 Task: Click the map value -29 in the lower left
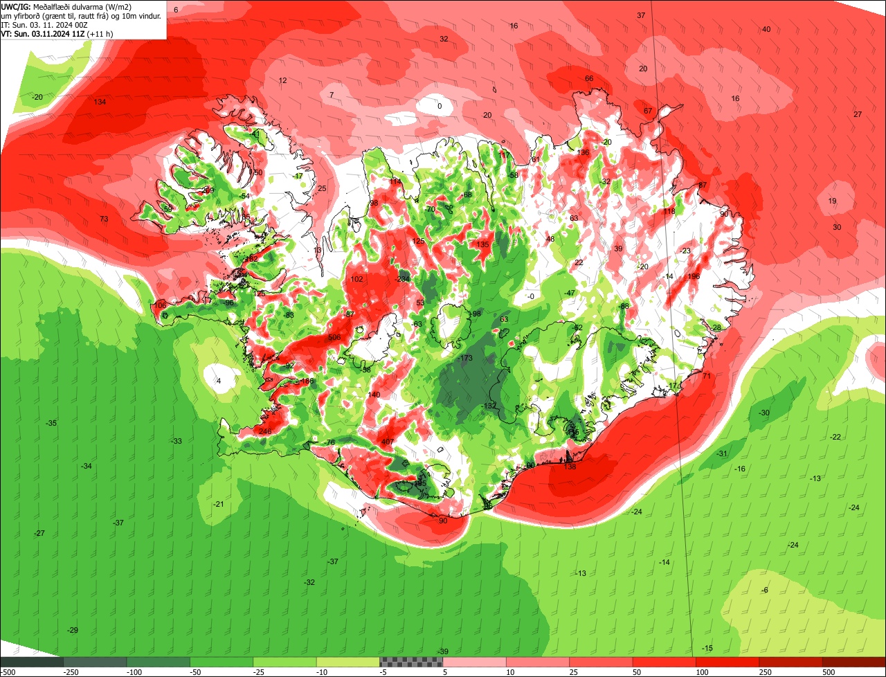coord(73,630)
